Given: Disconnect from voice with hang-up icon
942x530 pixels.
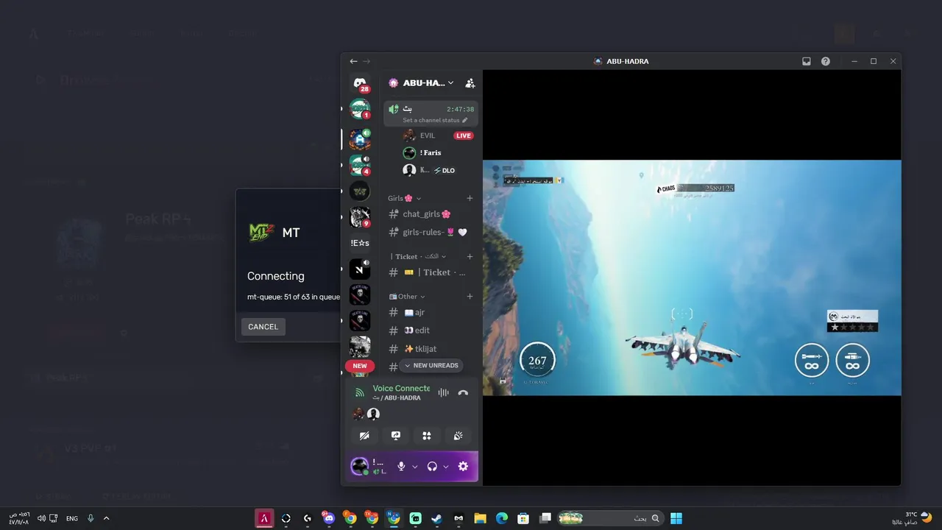Looking at the screenshot, I should (x=463, y=393).
